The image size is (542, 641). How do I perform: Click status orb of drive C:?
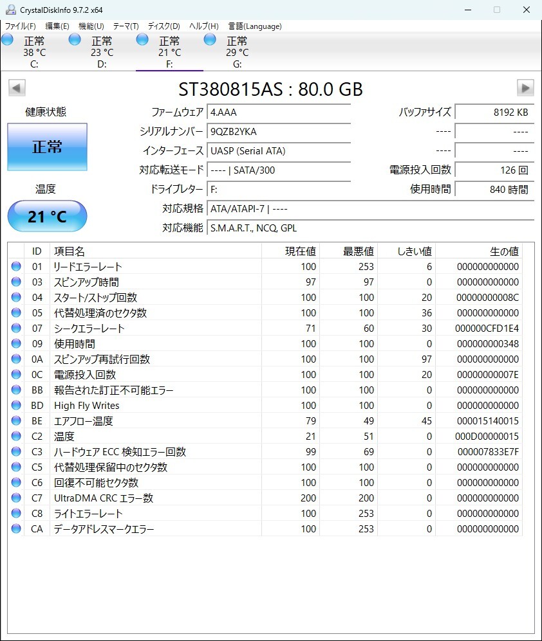point(7,40)
